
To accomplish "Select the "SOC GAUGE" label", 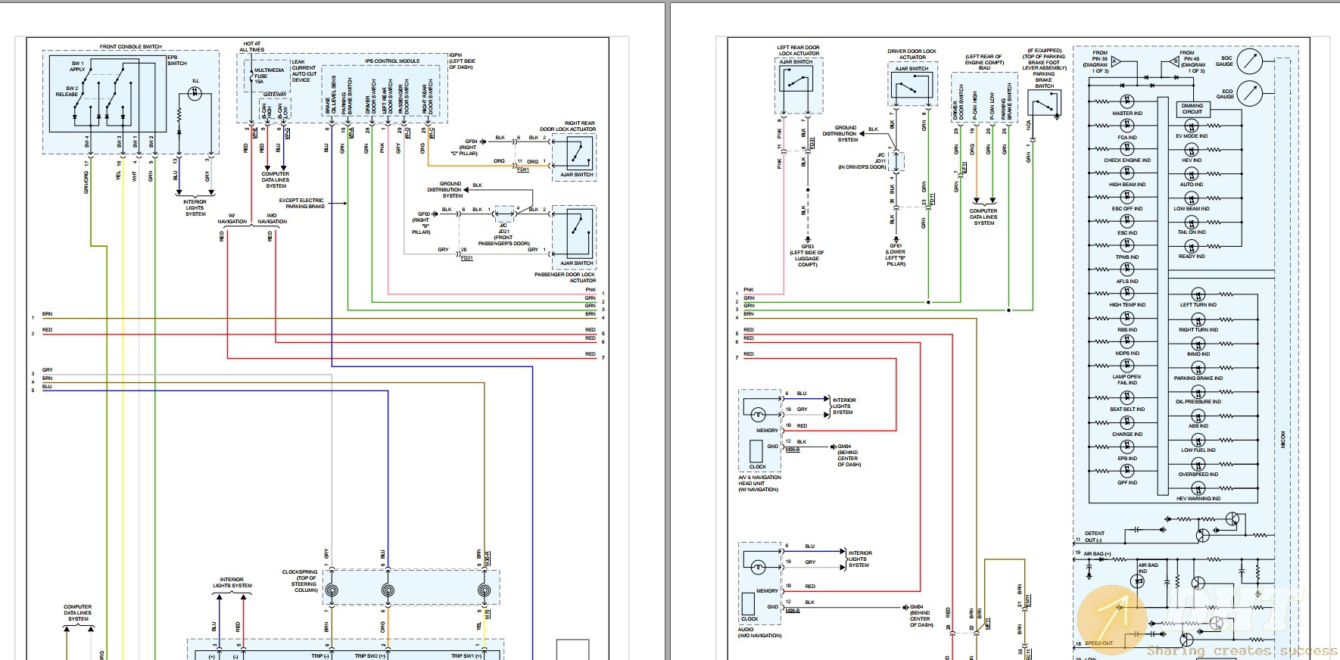I will click(1226, 61).
